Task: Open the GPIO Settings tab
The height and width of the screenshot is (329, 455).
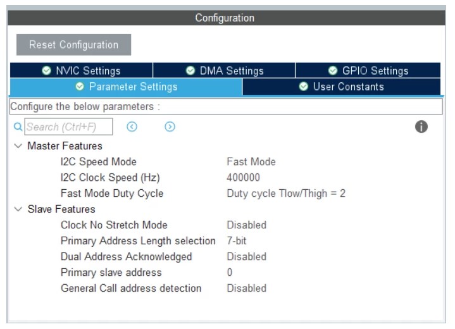Action: 368,71
